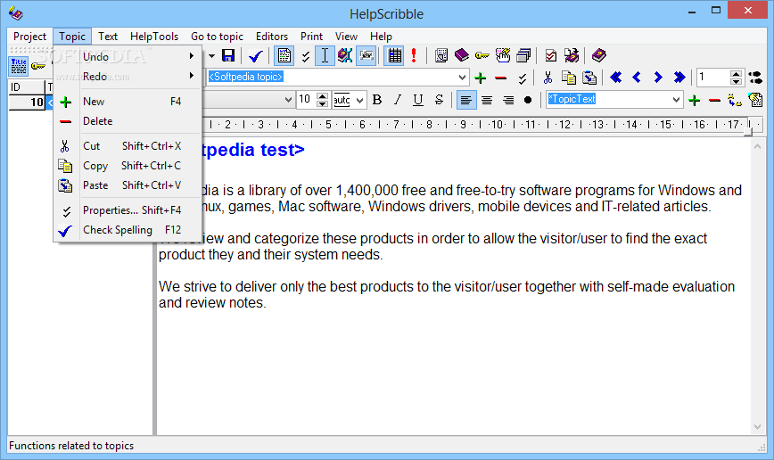Toggle the grid table toolbar icon

394,56
